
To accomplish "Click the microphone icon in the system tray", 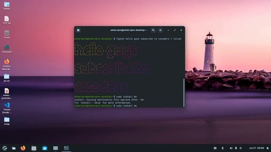I will point(236,148).
